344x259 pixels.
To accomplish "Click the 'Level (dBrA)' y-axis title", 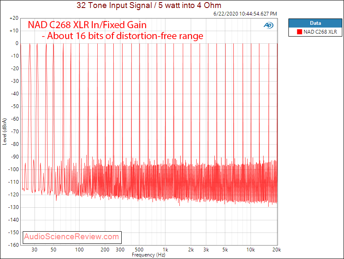I will pyautogui.click(x=4, y=132).
